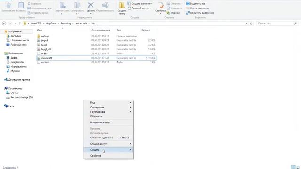The width and height of the screenshot is (301, 169).
Task: Open the address bar history dropdown
Action: [x=246, y=23]
